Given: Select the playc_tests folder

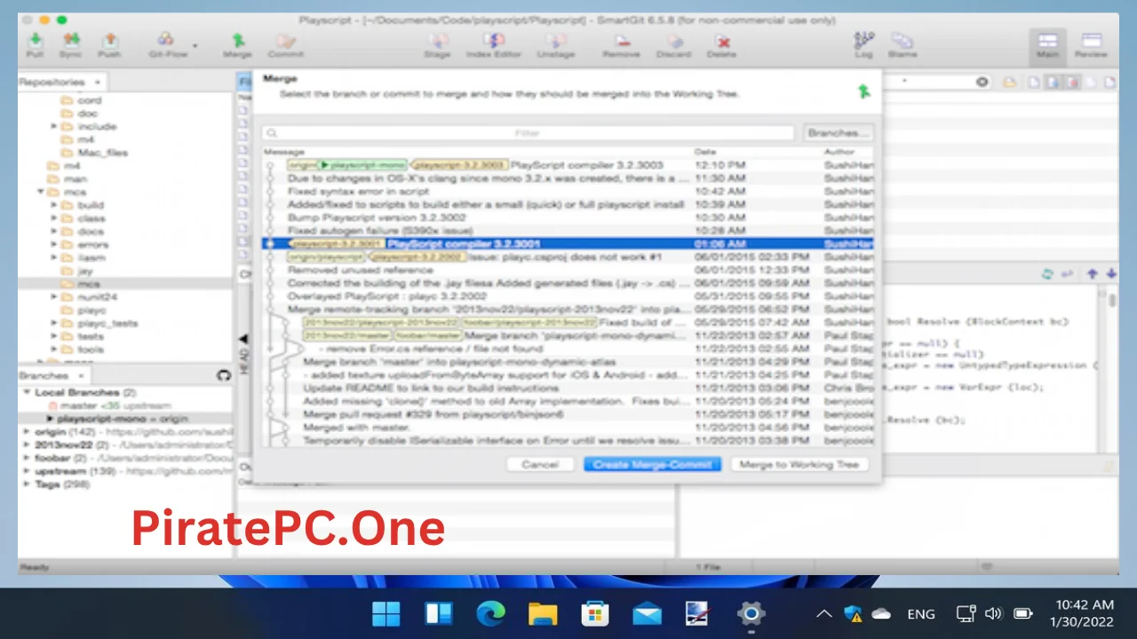Looking at the screenshot, I should click(99, 324).
